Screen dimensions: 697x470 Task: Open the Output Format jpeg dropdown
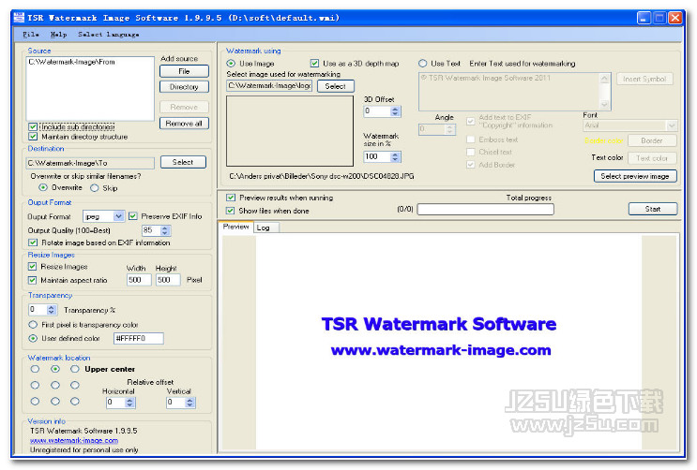click(x=118, y=216)
